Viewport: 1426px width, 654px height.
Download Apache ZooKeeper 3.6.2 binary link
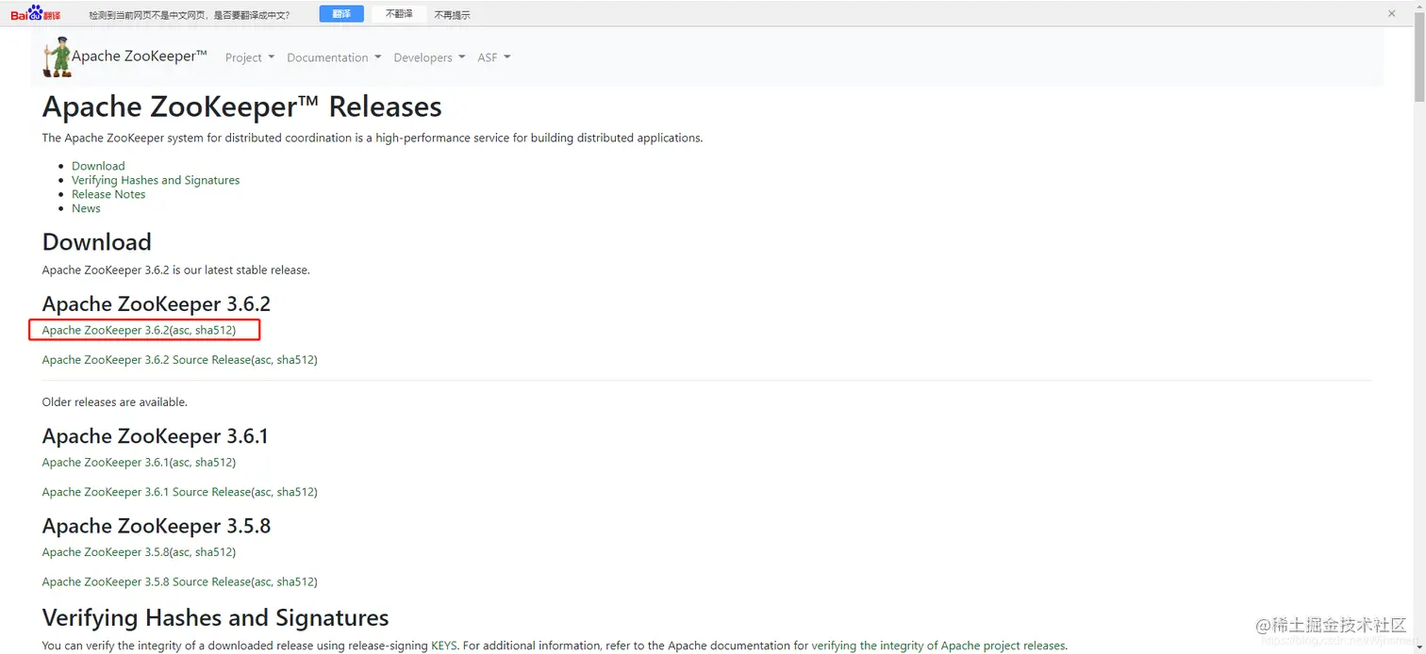[106, 330]
